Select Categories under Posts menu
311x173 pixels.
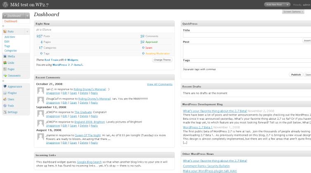pos(11,51)
